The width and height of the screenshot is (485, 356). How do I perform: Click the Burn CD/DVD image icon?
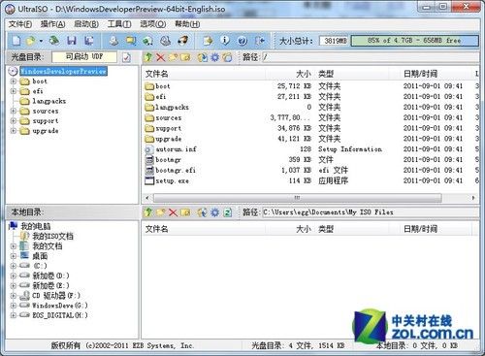(x=183, y=41)
